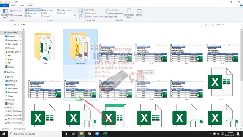Expand the address bar history dropdown
243x137 pixels.
(200, 25)
